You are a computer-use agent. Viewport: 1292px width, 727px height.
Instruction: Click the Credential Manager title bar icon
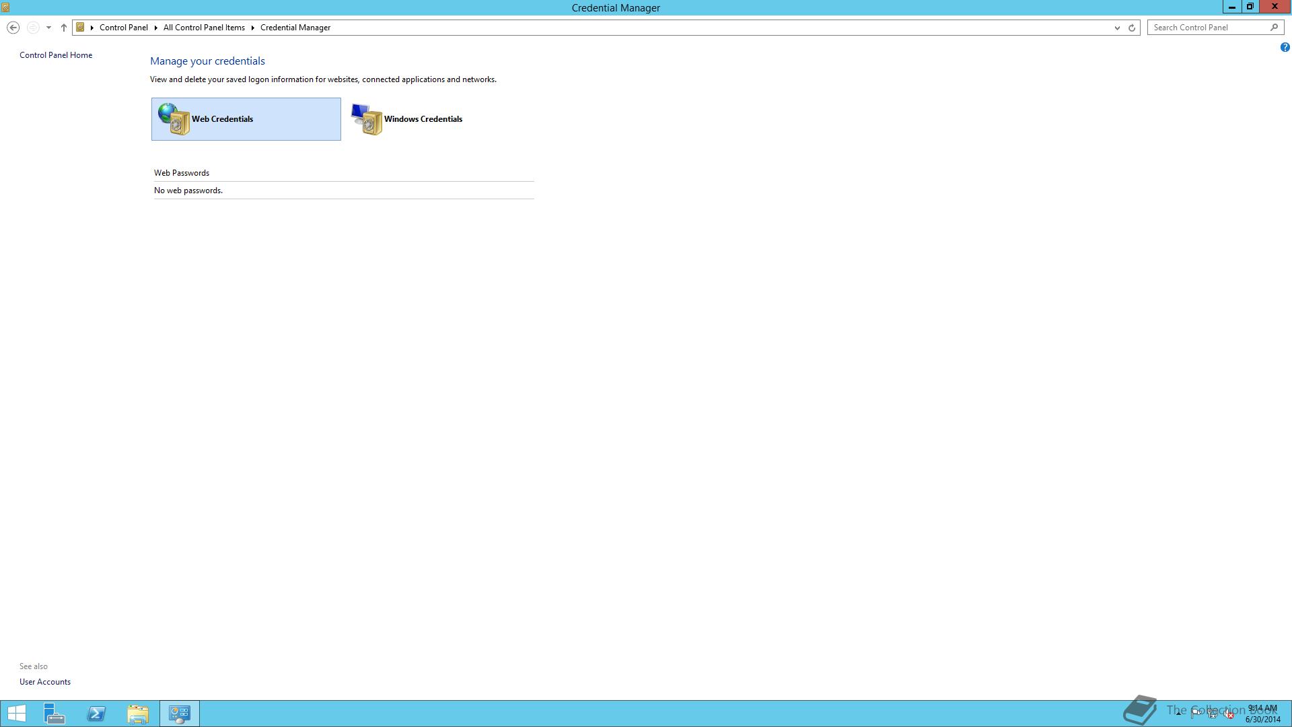click(5, 7)
